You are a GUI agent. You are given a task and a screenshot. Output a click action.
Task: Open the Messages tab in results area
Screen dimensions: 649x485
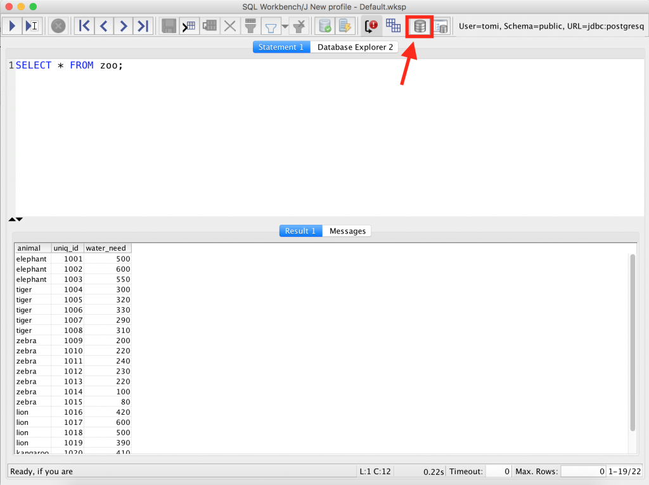coord(347,230)
